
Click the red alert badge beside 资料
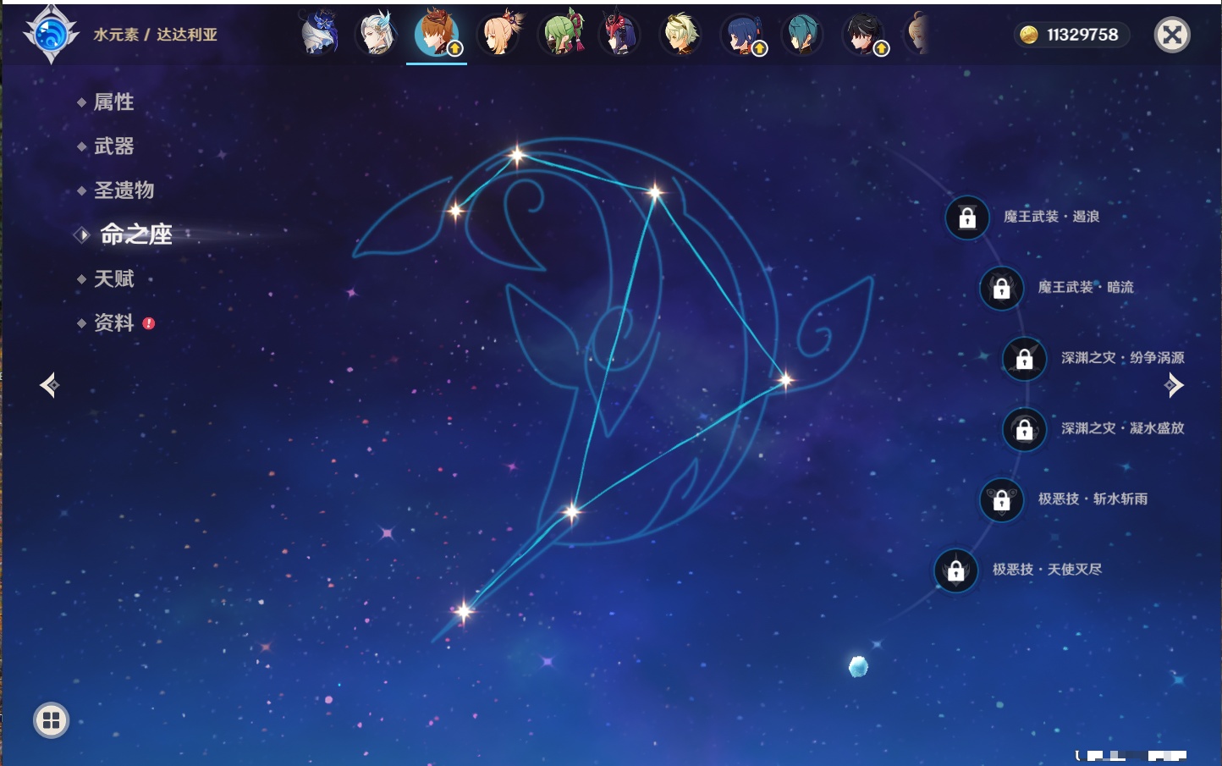(149, 323)
